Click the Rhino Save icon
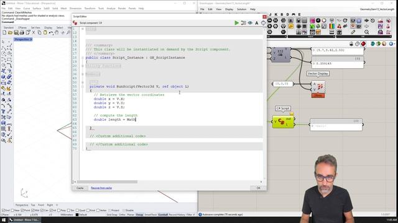This screenshot has height=223, width=398. pos(16,33)
